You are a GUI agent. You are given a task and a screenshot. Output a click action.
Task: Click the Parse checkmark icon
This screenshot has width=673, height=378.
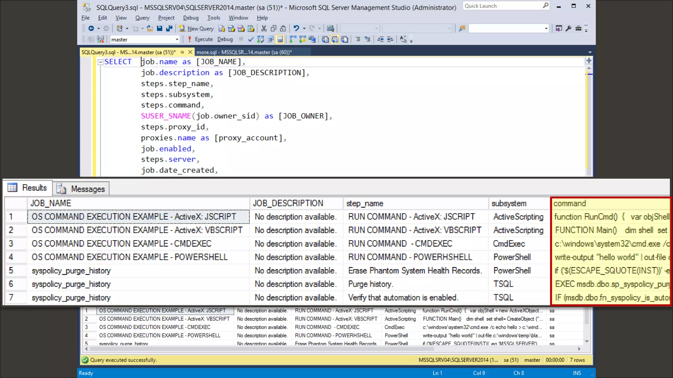[251, 39]
